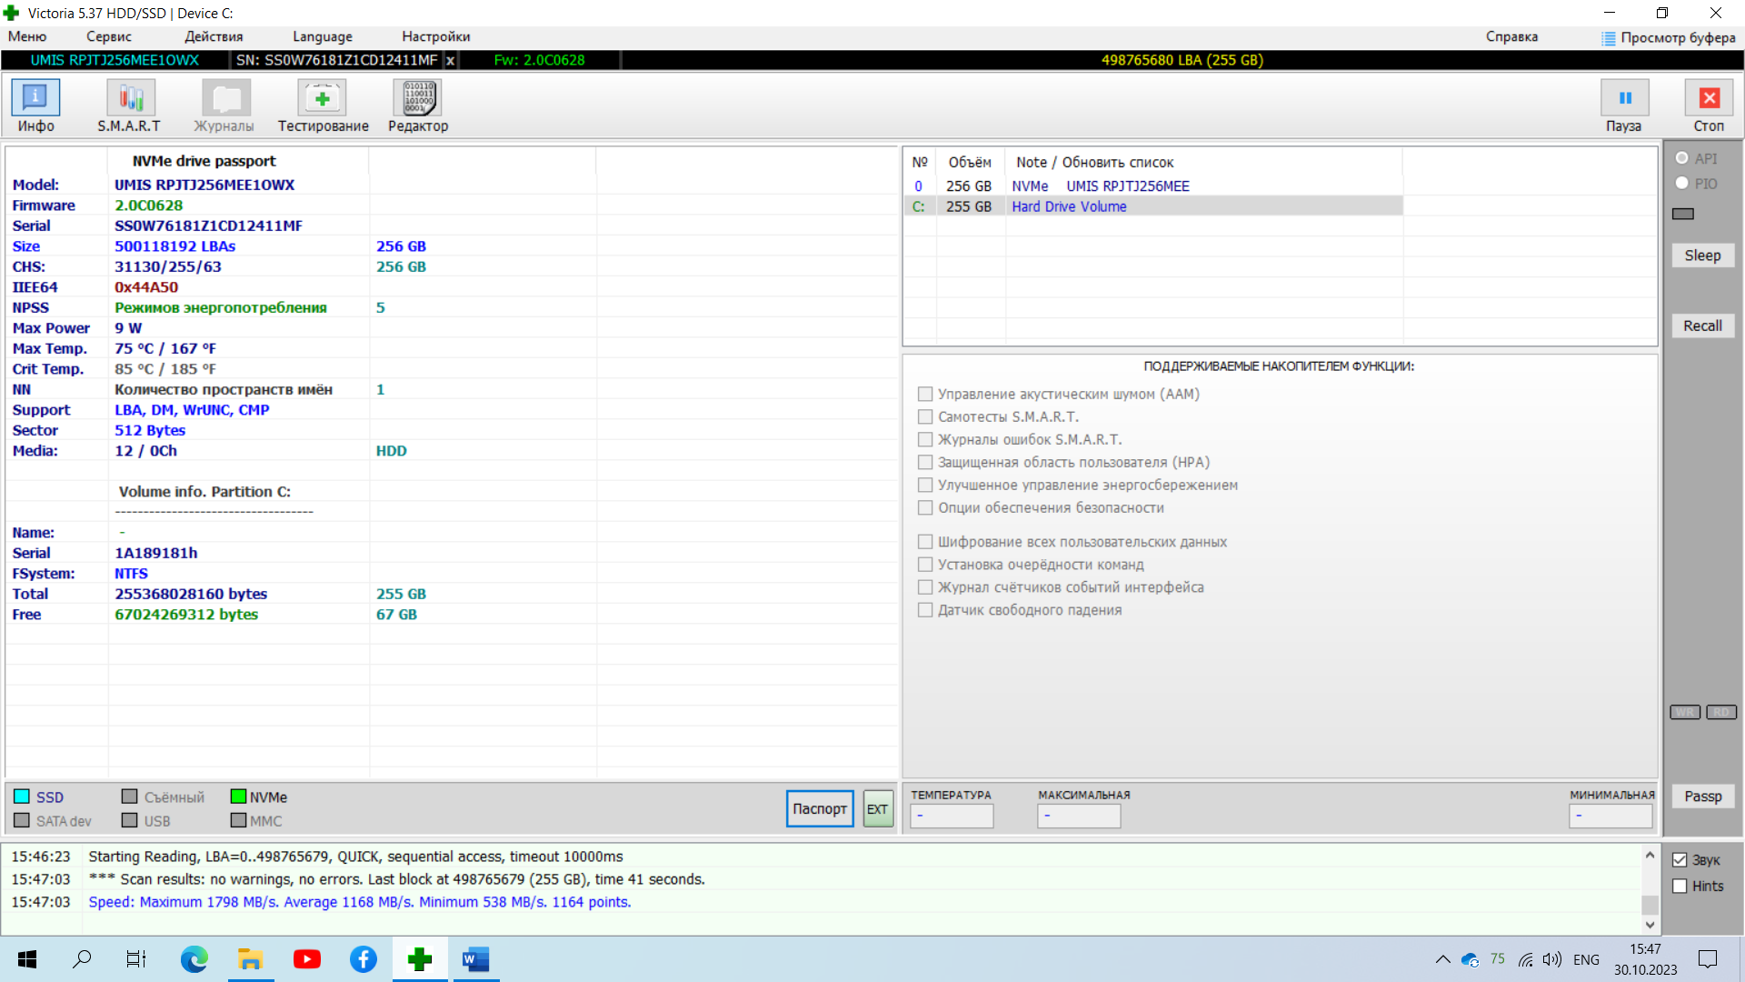Click the volume speaker tray icon

[1552, 959]
